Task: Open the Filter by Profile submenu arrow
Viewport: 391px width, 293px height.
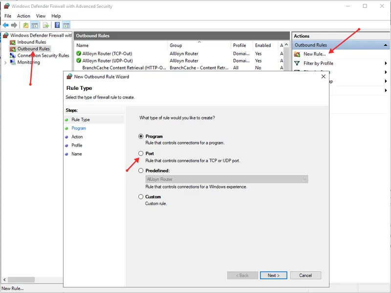Action: 386,63
